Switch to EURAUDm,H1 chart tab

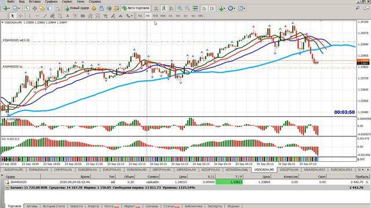38,169
